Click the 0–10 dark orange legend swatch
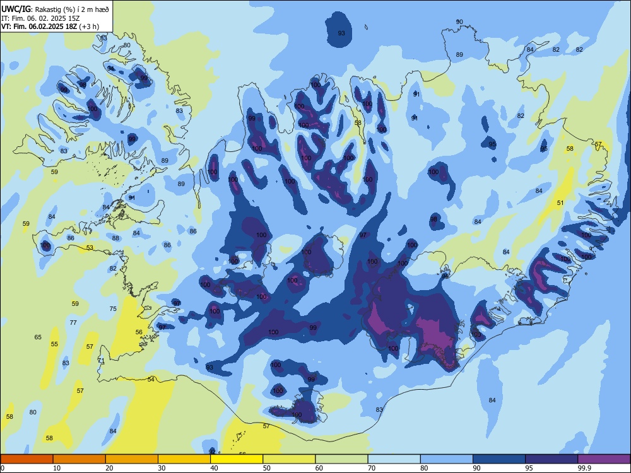Screen dimensions: 631x473 [x=27, y=459]
